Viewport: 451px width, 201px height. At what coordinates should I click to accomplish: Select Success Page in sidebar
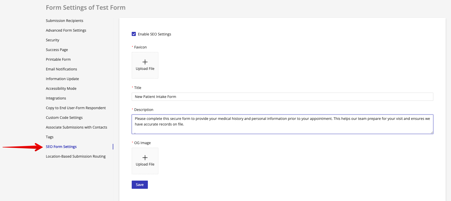(x=57, y=50)
